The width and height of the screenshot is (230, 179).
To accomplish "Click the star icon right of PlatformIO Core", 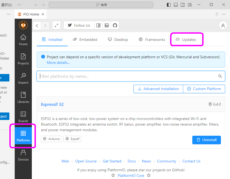I will point(149,175).
